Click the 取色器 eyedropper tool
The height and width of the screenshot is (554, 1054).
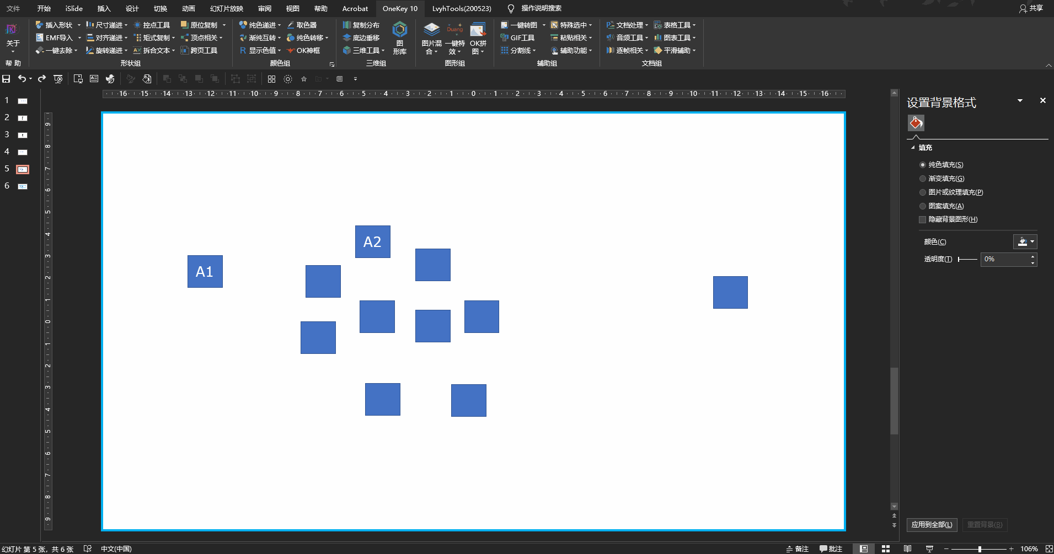[302, 25]
